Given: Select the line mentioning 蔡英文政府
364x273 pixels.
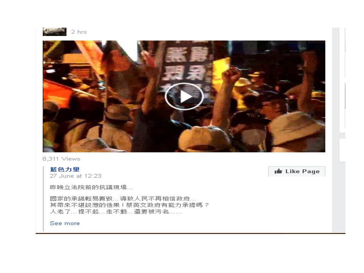Looking at the screenshot, I should [x=130, y=205].
